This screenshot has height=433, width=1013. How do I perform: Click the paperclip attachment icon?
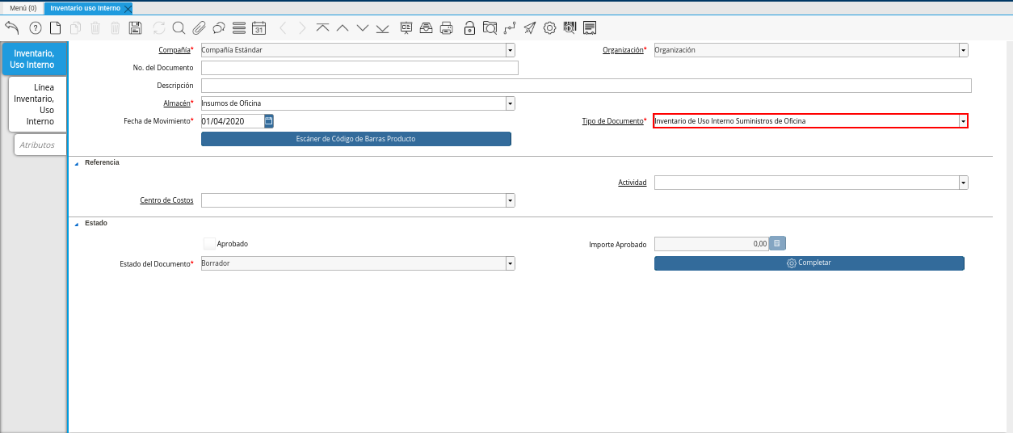[199, 28]
